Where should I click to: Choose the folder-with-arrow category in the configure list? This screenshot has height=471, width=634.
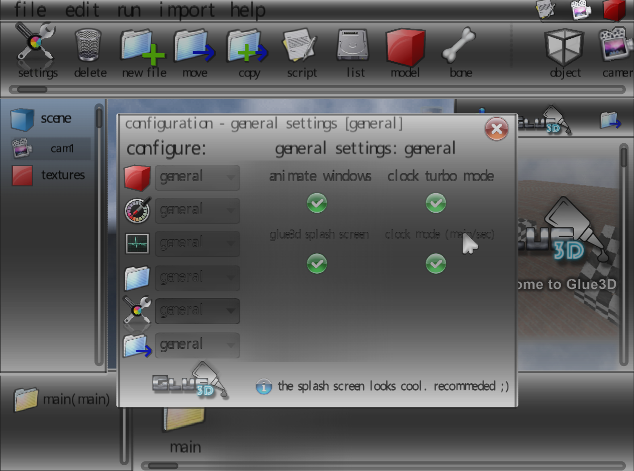point(138,345)
